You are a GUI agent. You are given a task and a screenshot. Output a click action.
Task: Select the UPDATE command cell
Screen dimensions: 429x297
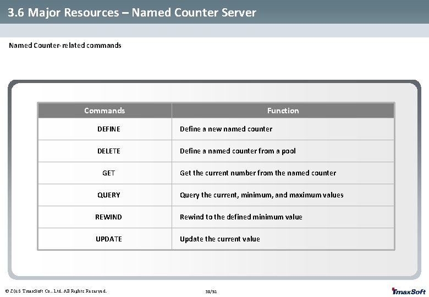click(x=105, y=239)
